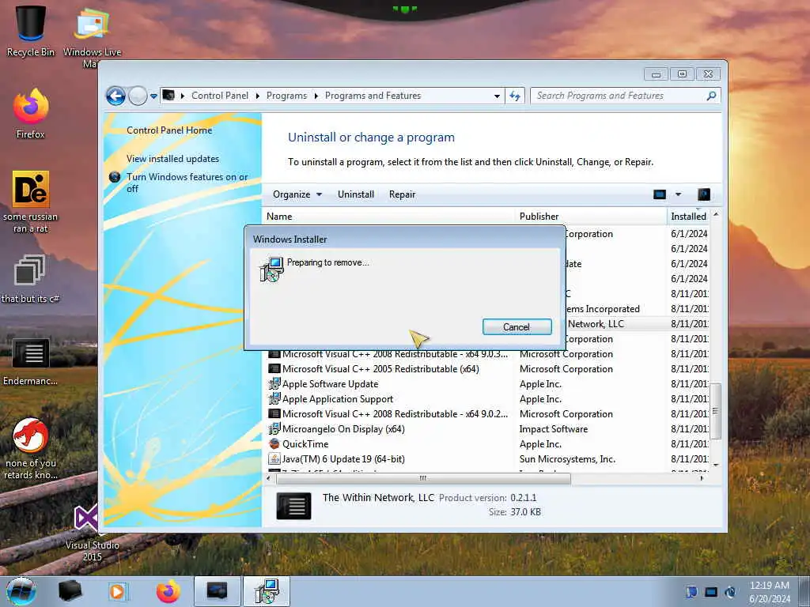Click Uninstall in the toolbar
The width and height of the screenshot is (810, 607).
[x=356, y=194]
